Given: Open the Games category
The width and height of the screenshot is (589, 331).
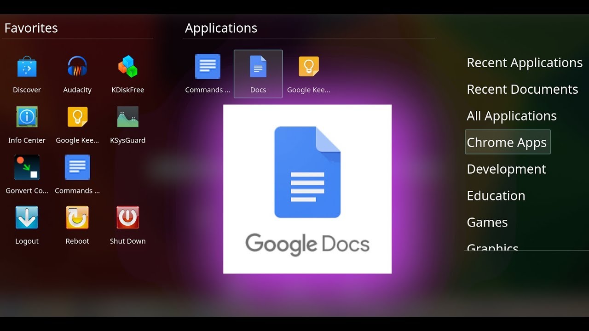Looking at the screenshot, I should (487, 222).
